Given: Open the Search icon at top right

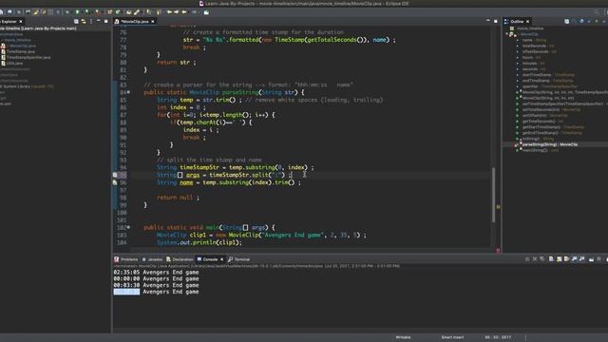Looking at the screenshot, I should (597, 12).
